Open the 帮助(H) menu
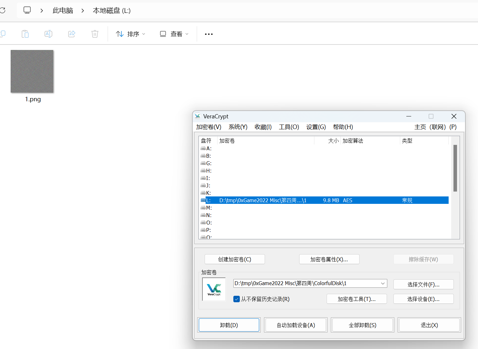Screen dimensions: 478x349 (343, 127)
